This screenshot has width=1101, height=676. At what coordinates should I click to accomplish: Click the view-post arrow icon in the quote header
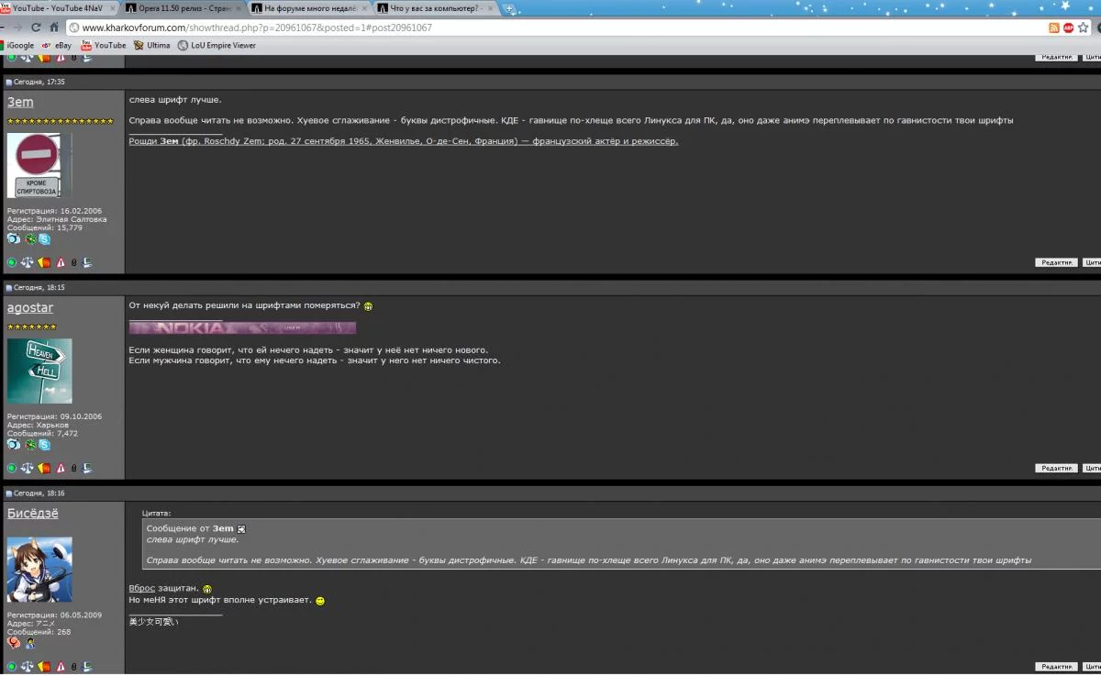[x=240, y=528]
